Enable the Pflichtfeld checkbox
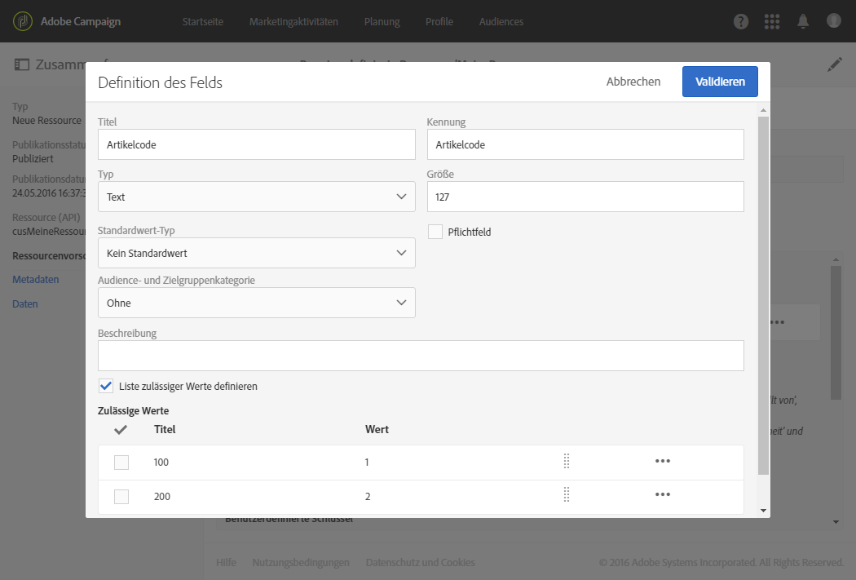The width and height of the screenshot is (856, 580). pyautogui.click(x=435, y=232)
